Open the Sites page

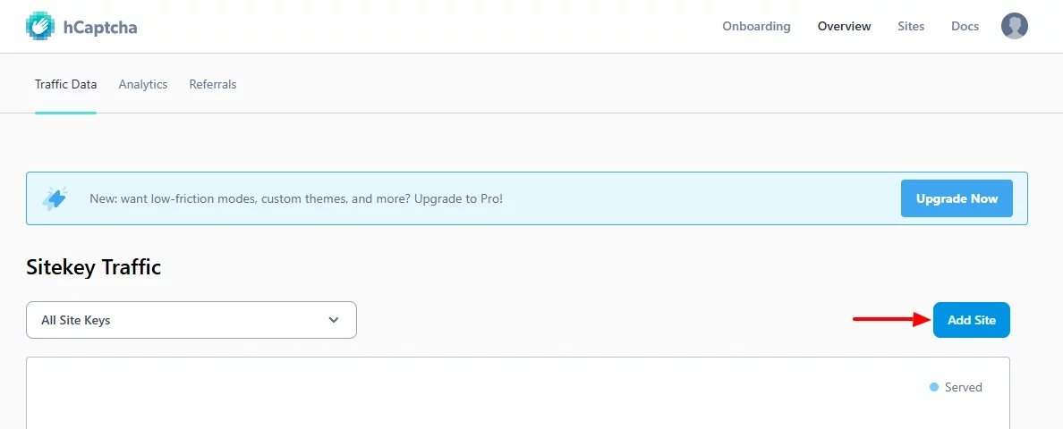coord(911,26)
